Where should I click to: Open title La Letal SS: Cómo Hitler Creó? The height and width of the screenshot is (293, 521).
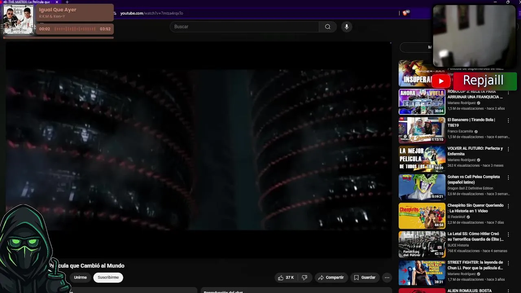pos(475,236)
